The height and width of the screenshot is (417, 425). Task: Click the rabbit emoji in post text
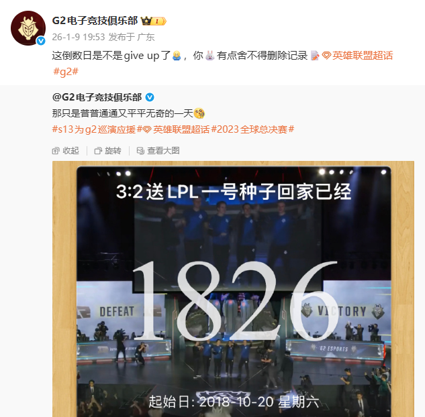(209, 56)
